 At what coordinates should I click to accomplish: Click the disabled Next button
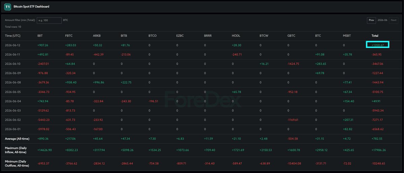[x=394, y=20]
